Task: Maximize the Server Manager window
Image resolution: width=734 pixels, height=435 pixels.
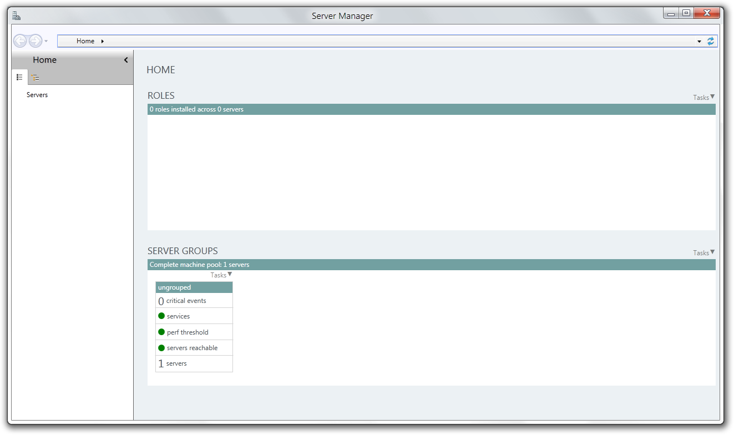Action: [x=686, y=13]
